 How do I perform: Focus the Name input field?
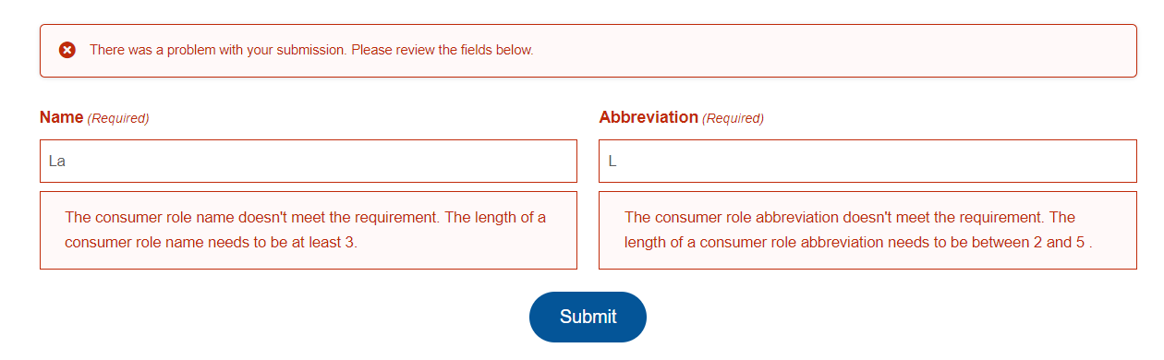[x=309, y=161]
